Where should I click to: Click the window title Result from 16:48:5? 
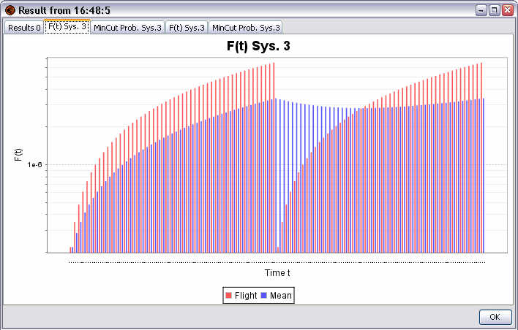[x=64, y=10]
